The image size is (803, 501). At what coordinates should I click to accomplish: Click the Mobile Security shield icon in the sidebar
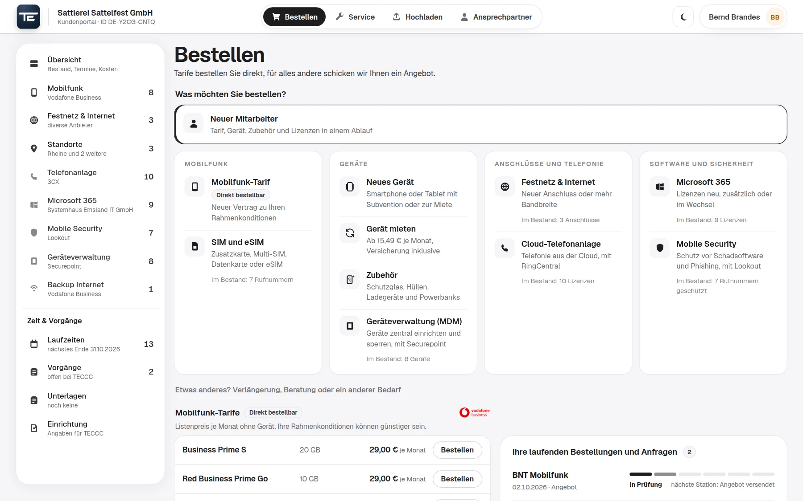[34, 232]
